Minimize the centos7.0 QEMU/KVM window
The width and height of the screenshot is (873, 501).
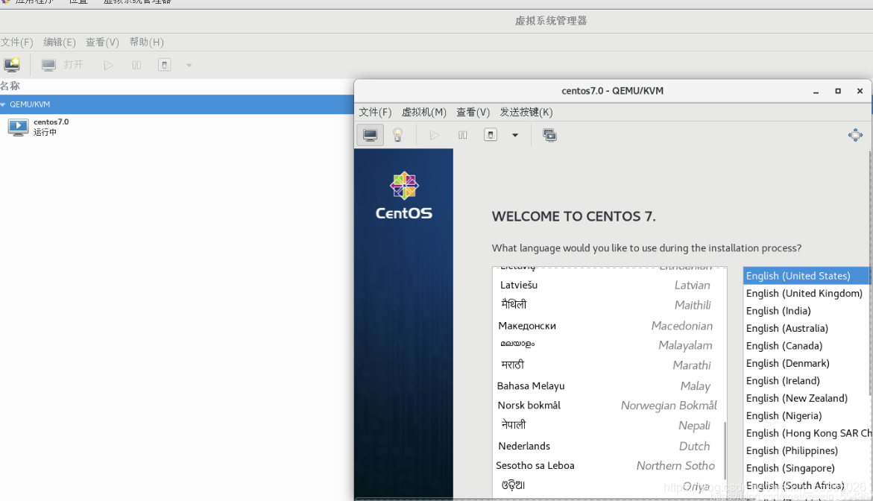point(816,91)
